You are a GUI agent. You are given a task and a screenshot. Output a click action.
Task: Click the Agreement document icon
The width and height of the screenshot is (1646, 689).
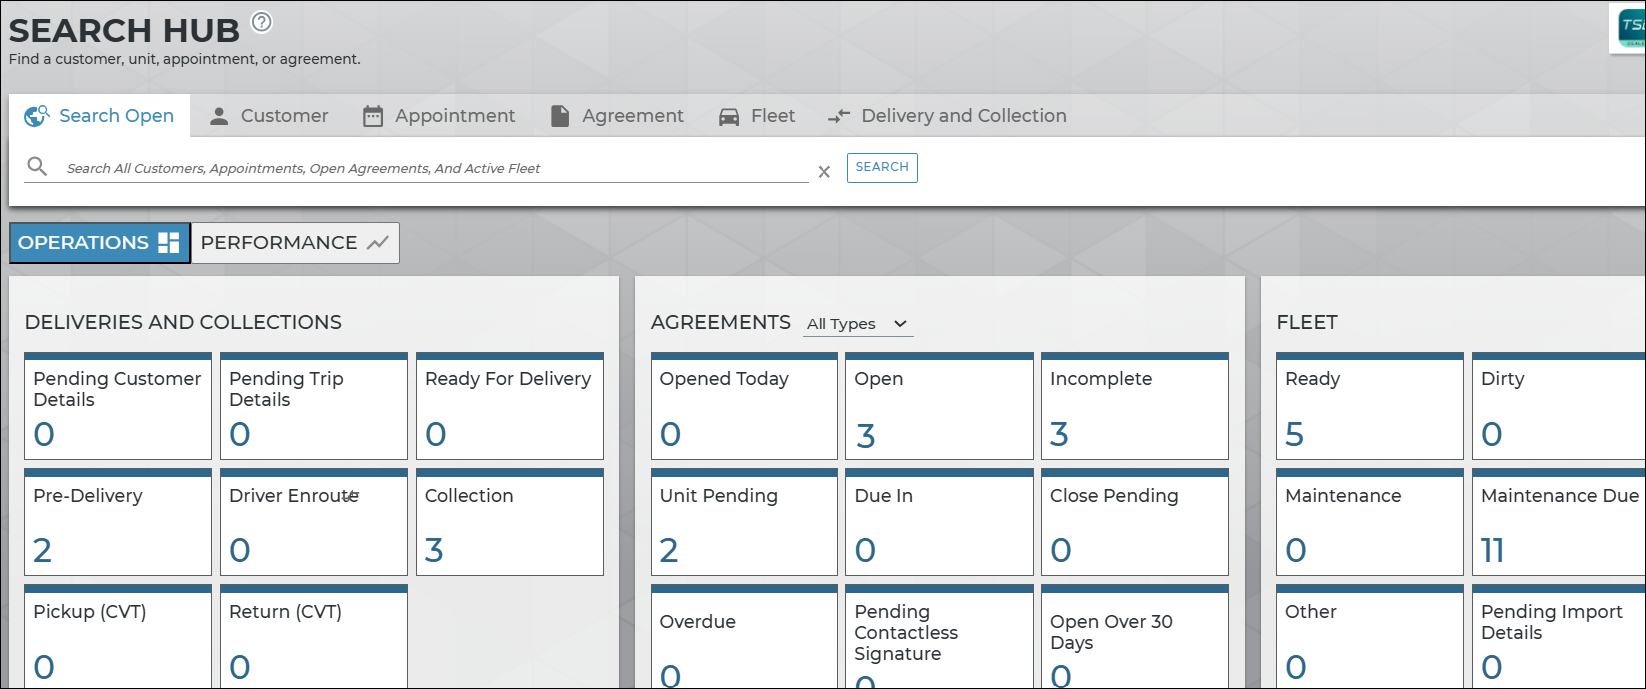tap(560, 116)
